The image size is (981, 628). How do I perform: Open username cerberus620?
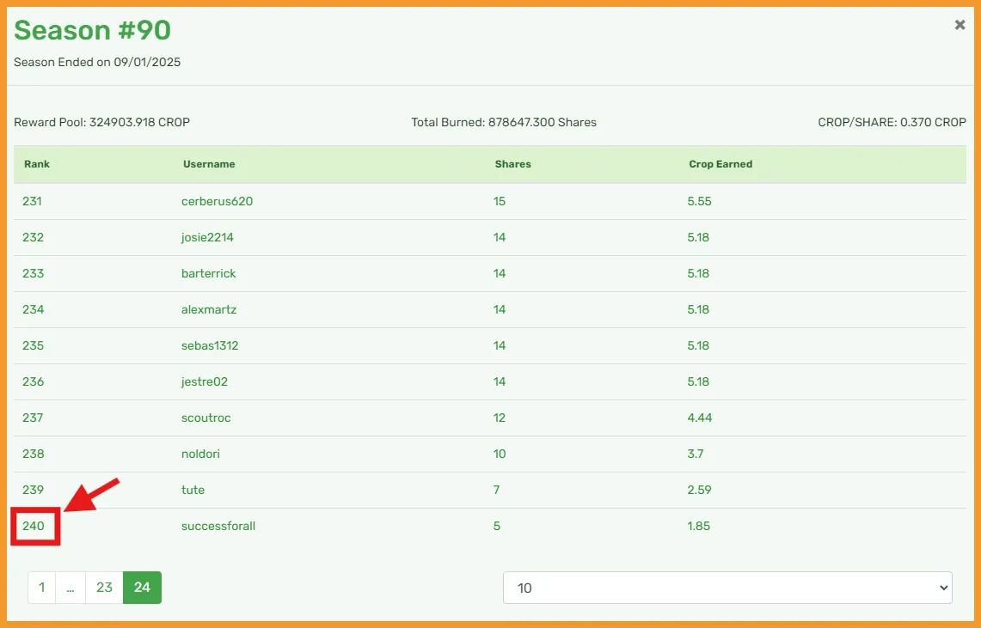pos(218,201)
